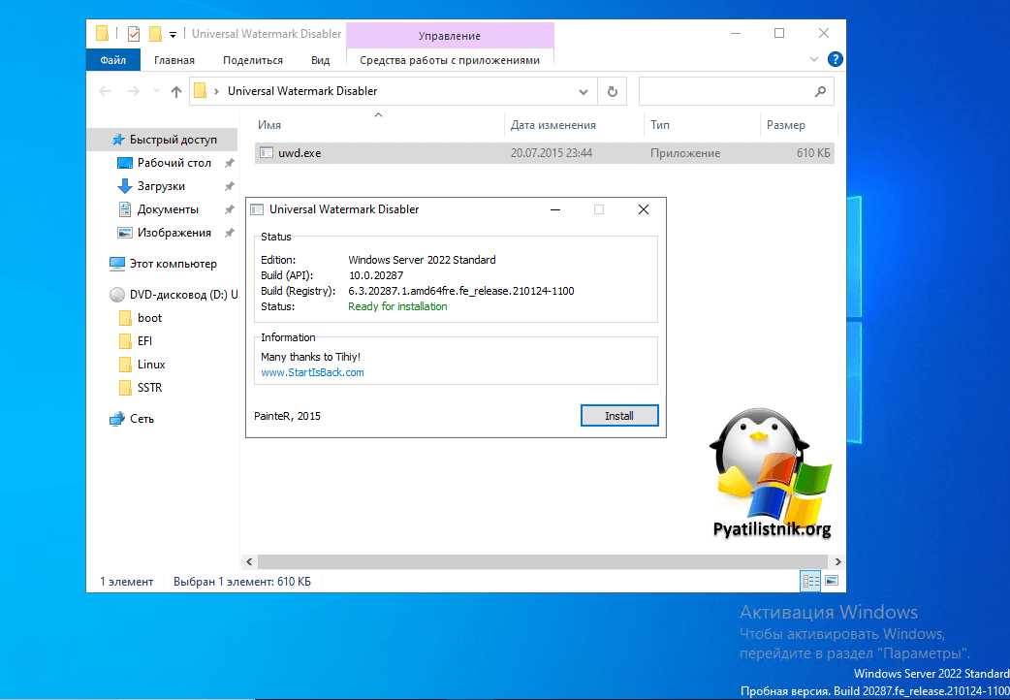Select DVD-дисковод (D:) in sidebar
The width and height of the screenshot is (1010, 700).
pyautogui.click(x=183, y=295)
